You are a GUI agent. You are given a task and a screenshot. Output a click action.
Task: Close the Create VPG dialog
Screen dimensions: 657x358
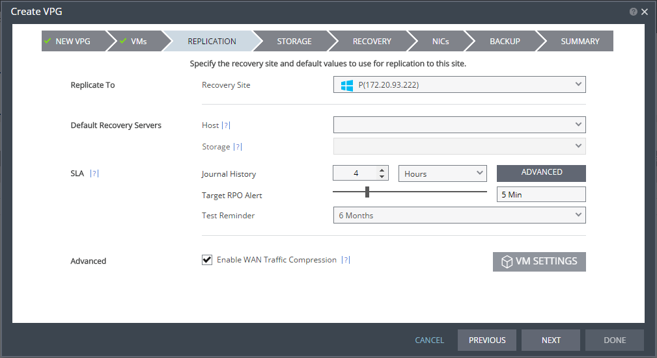[645, 12]
